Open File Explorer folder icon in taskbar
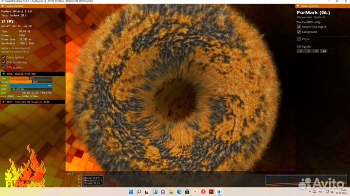Image resolution: width=350 pixels, height=196 pixels. [x=171, y=192]
